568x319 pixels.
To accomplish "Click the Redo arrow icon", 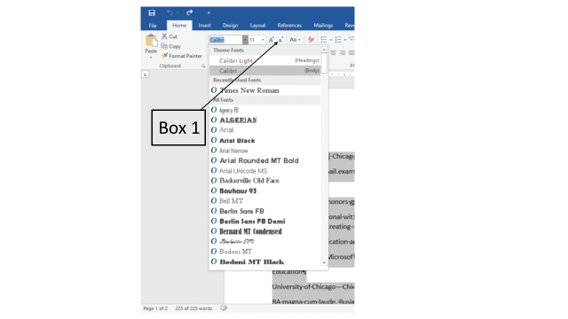I will pyautogui.click(x=189, y=12).
